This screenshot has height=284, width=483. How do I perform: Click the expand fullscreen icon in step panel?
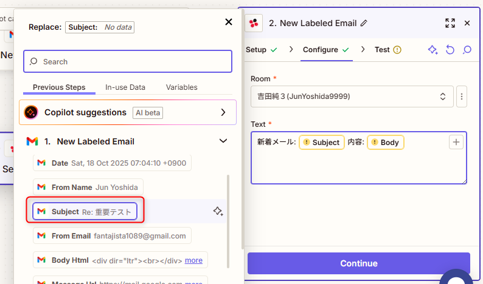coord(450,23)
